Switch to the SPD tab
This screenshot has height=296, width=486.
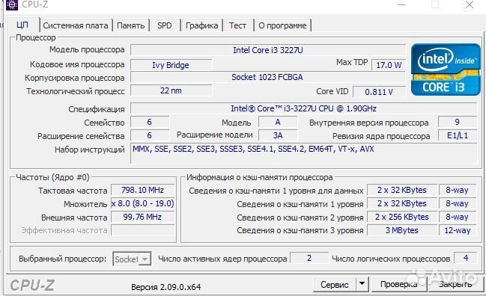(165, 25)
